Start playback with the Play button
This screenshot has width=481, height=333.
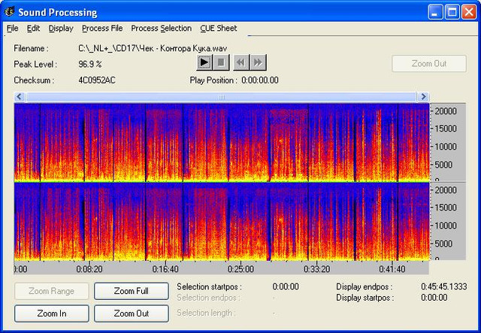pyautogui.click(x=204, y=62)
